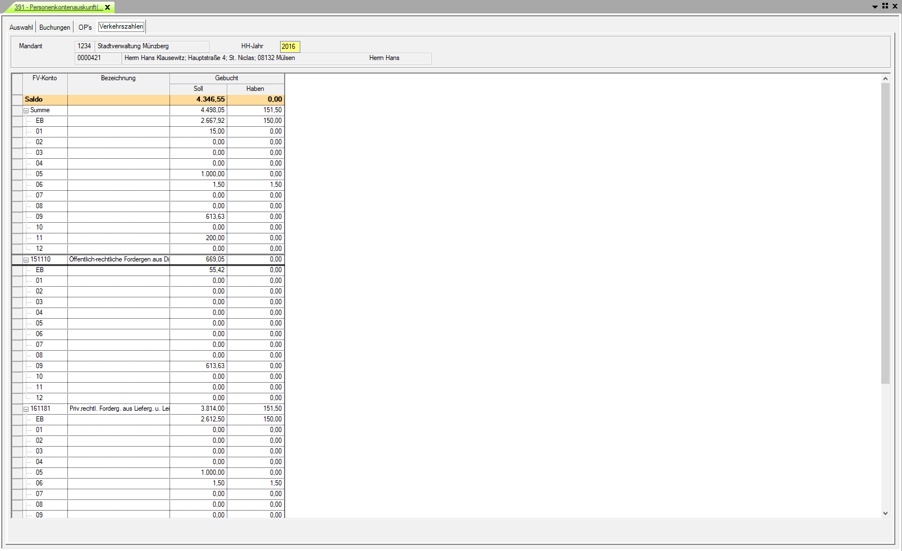Click the X icon at top right
The height and width of the screenshot is (551, 902).
(x=895, y=6)
